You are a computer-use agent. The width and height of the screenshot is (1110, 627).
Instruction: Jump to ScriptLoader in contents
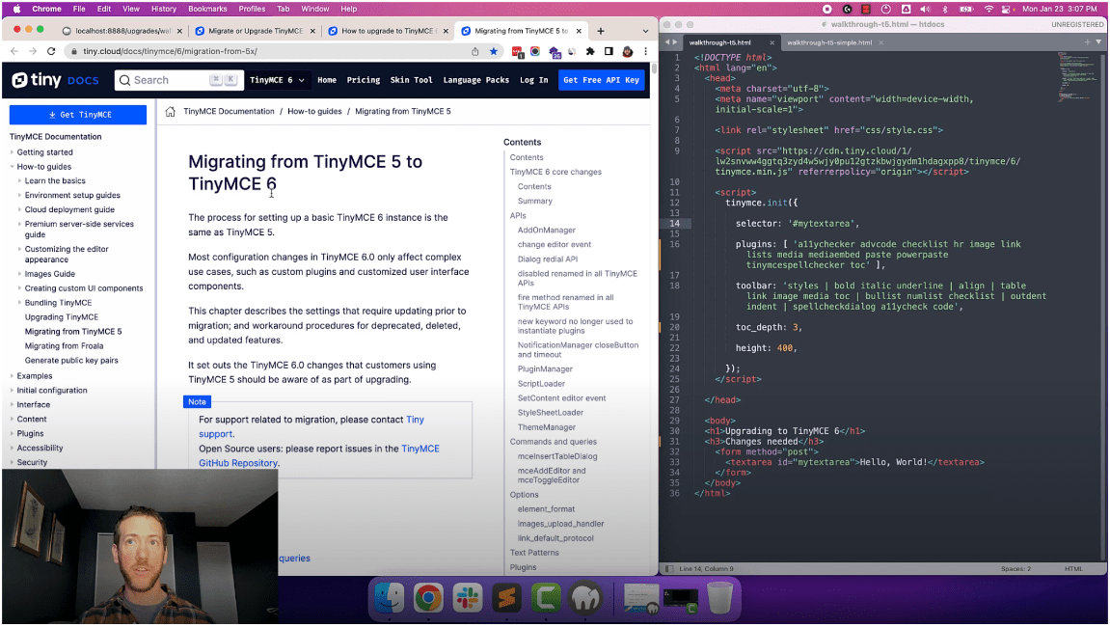[x=542, y=384]
